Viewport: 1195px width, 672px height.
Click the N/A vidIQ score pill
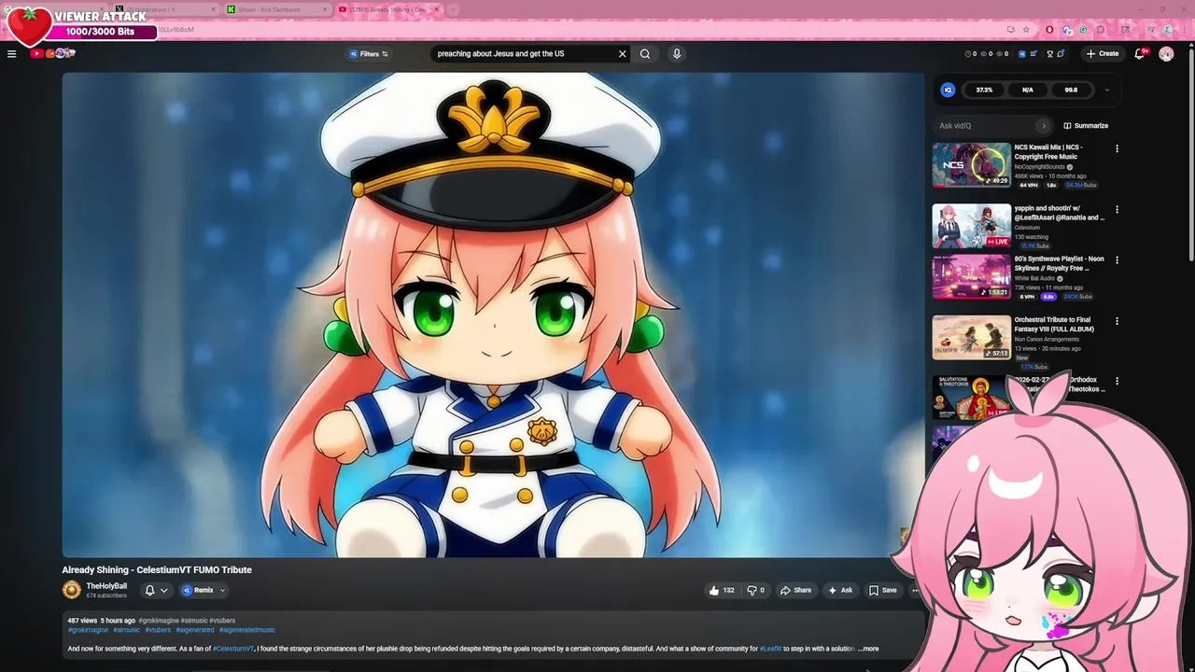point(1028,90)
